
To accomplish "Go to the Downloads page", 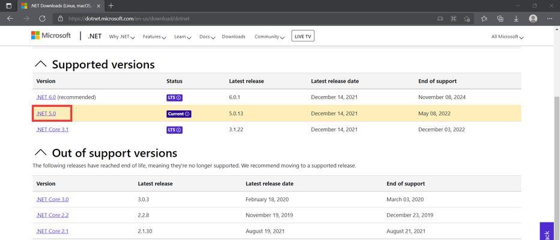I will click(234, 37).
